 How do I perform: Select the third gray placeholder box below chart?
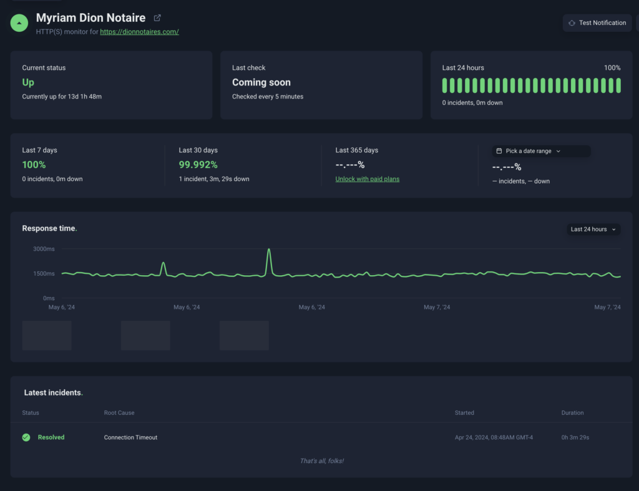pyautogui.click(x=244, y=336)
